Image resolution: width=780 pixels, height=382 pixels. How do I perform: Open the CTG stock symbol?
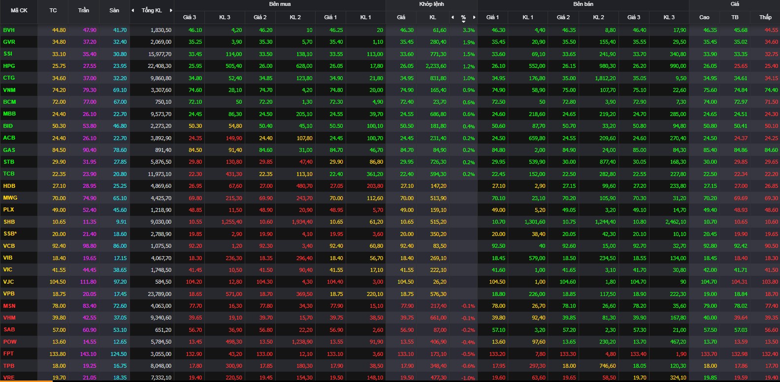click(9, 78)
